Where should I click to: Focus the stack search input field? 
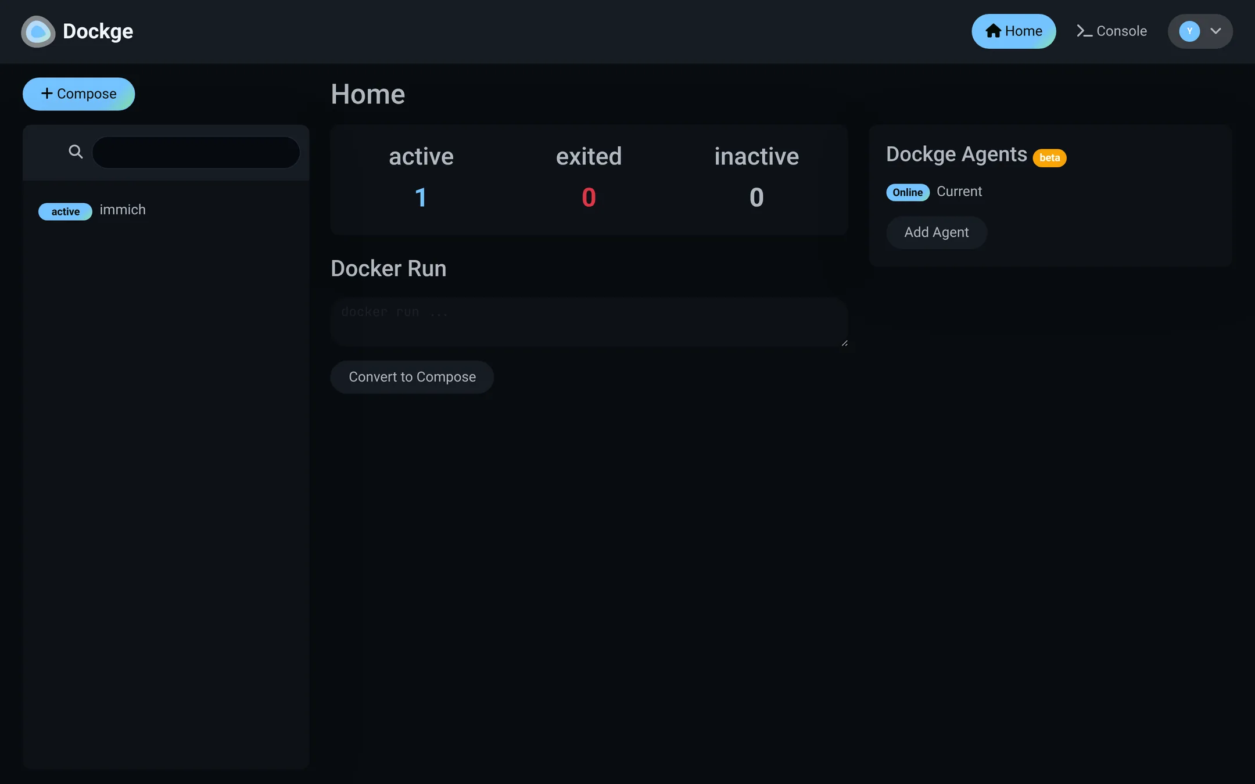pyautogui.click(x=196, y=152)
